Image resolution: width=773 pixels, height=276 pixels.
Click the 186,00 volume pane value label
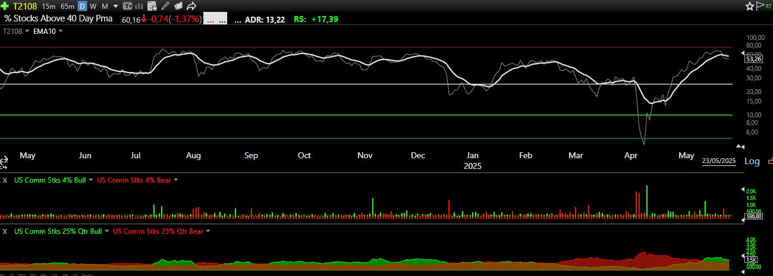pos(754,217)
